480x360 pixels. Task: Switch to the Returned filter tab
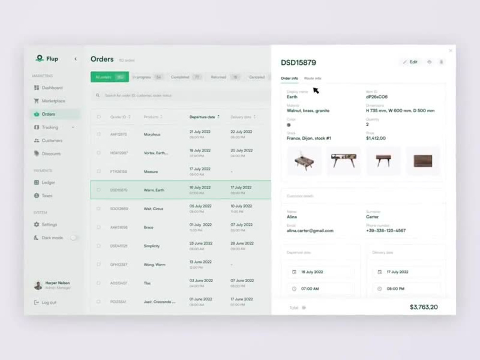point(225,77)
